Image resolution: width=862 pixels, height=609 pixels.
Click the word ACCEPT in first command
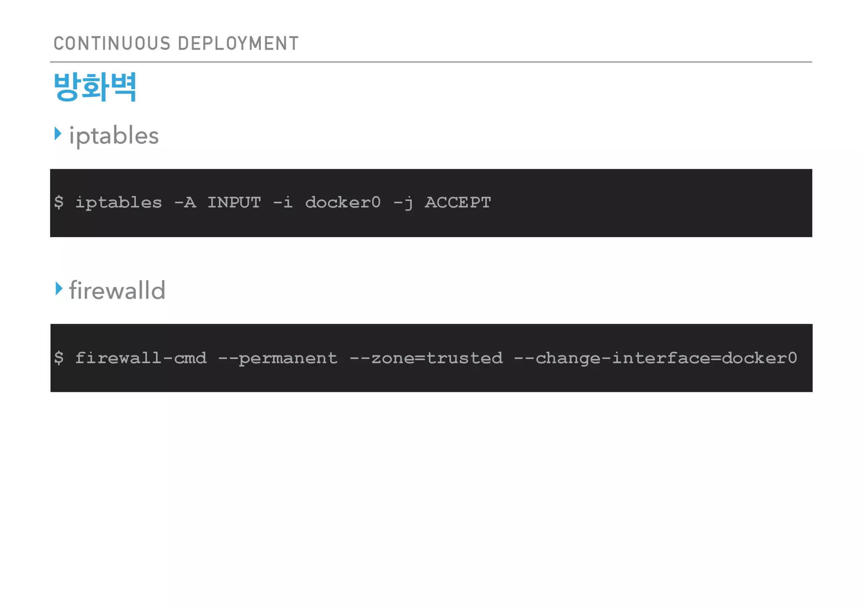point(458,202)
